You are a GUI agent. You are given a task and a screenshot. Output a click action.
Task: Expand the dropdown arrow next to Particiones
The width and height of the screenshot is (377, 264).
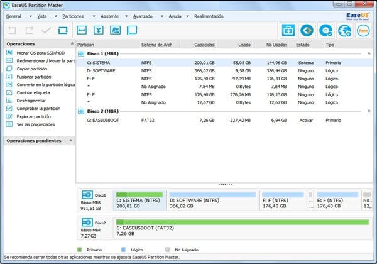pyautogui.click(x=94, y=16)
